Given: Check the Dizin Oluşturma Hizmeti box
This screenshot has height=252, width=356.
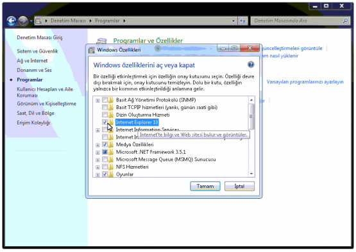Looking at the screenshot, I should pos(105,115).
